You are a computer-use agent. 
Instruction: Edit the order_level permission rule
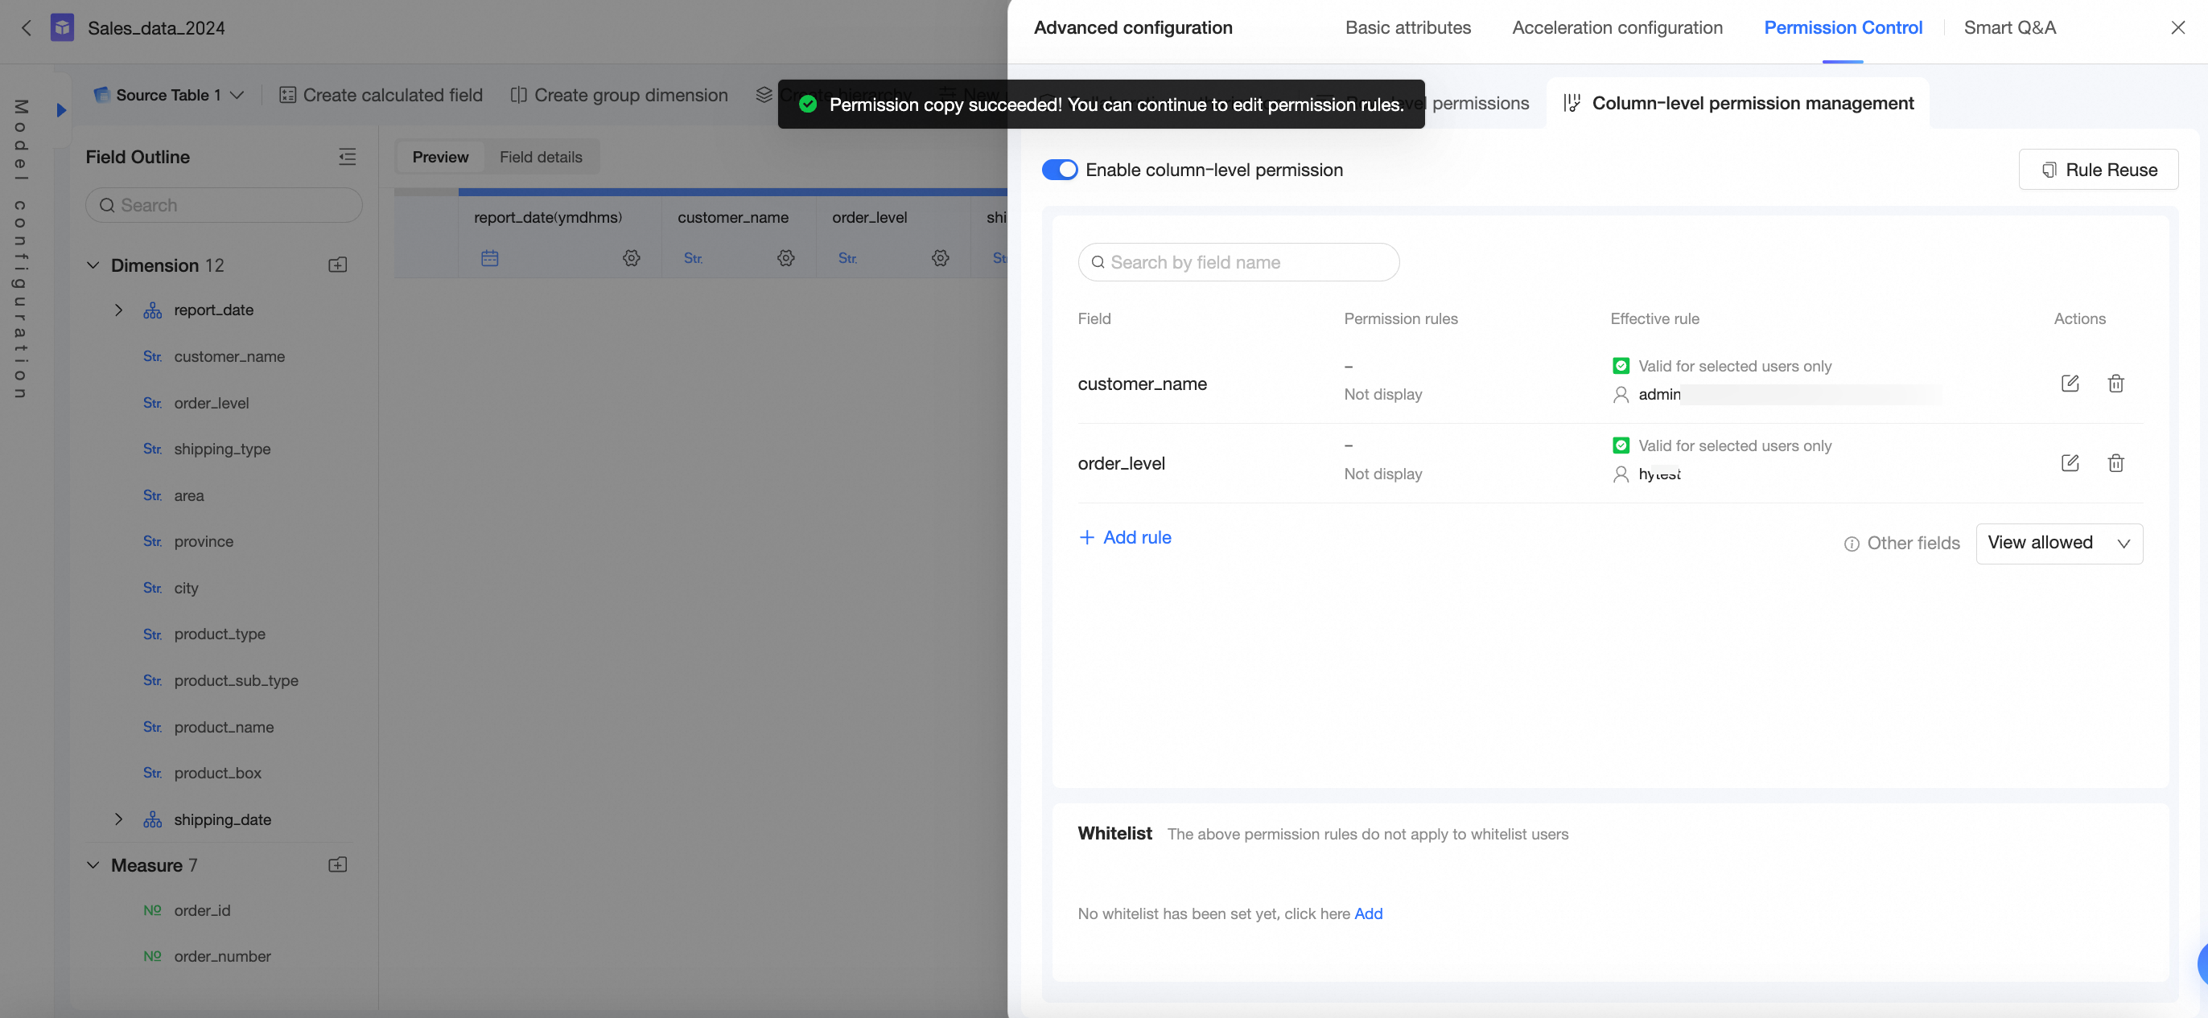click(2069, 462)
